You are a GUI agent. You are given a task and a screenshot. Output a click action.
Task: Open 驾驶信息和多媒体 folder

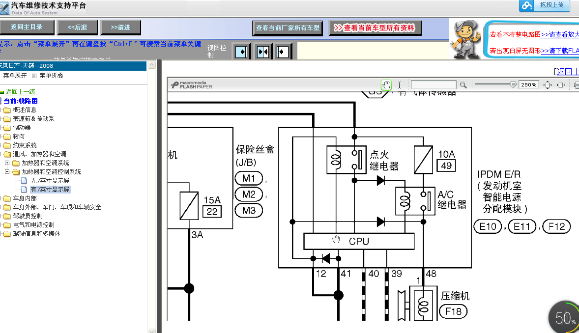[x=36, y=234]
